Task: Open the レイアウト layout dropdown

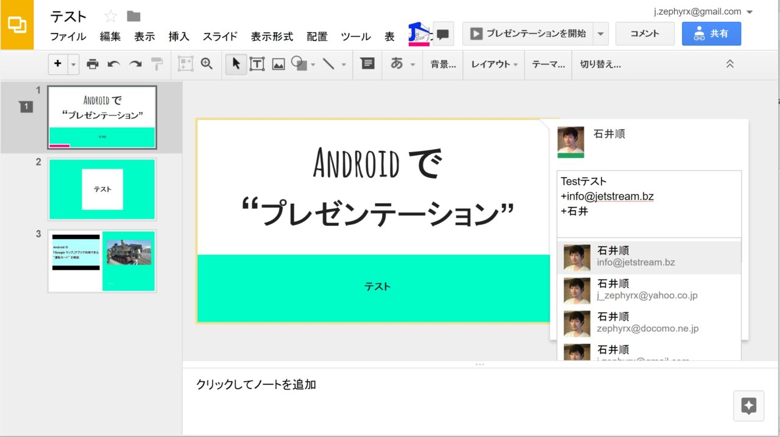Action: 494,64
